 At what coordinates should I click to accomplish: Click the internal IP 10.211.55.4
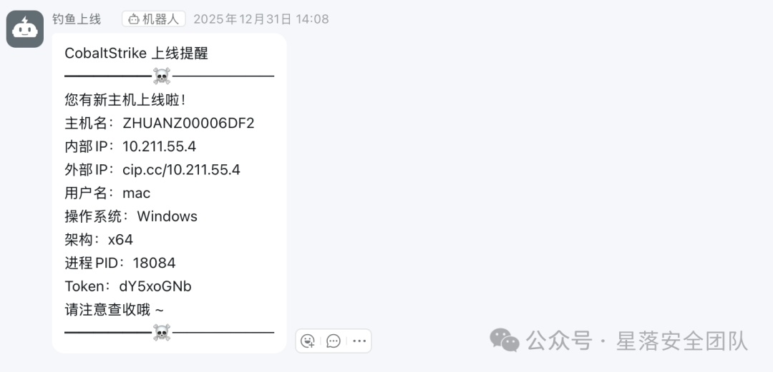[x=160, y=146]
